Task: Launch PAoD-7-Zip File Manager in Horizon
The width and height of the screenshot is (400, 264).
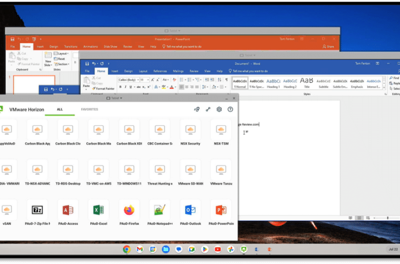Action: [x=37, y=212]
